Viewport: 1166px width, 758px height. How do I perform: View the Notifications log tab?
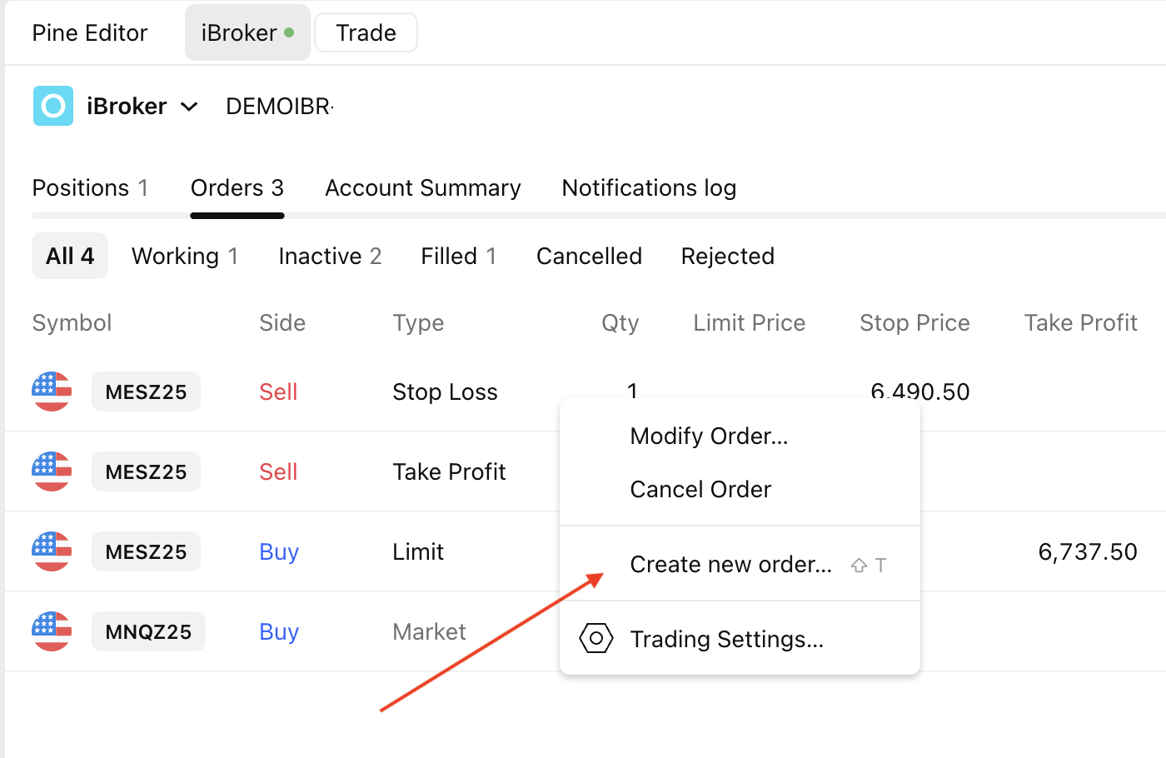coord(649,188)
